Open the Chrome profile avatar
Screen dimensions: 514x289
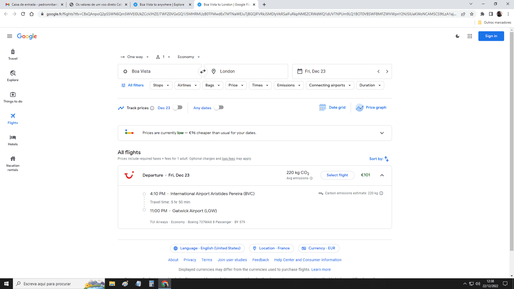point(500,14)
